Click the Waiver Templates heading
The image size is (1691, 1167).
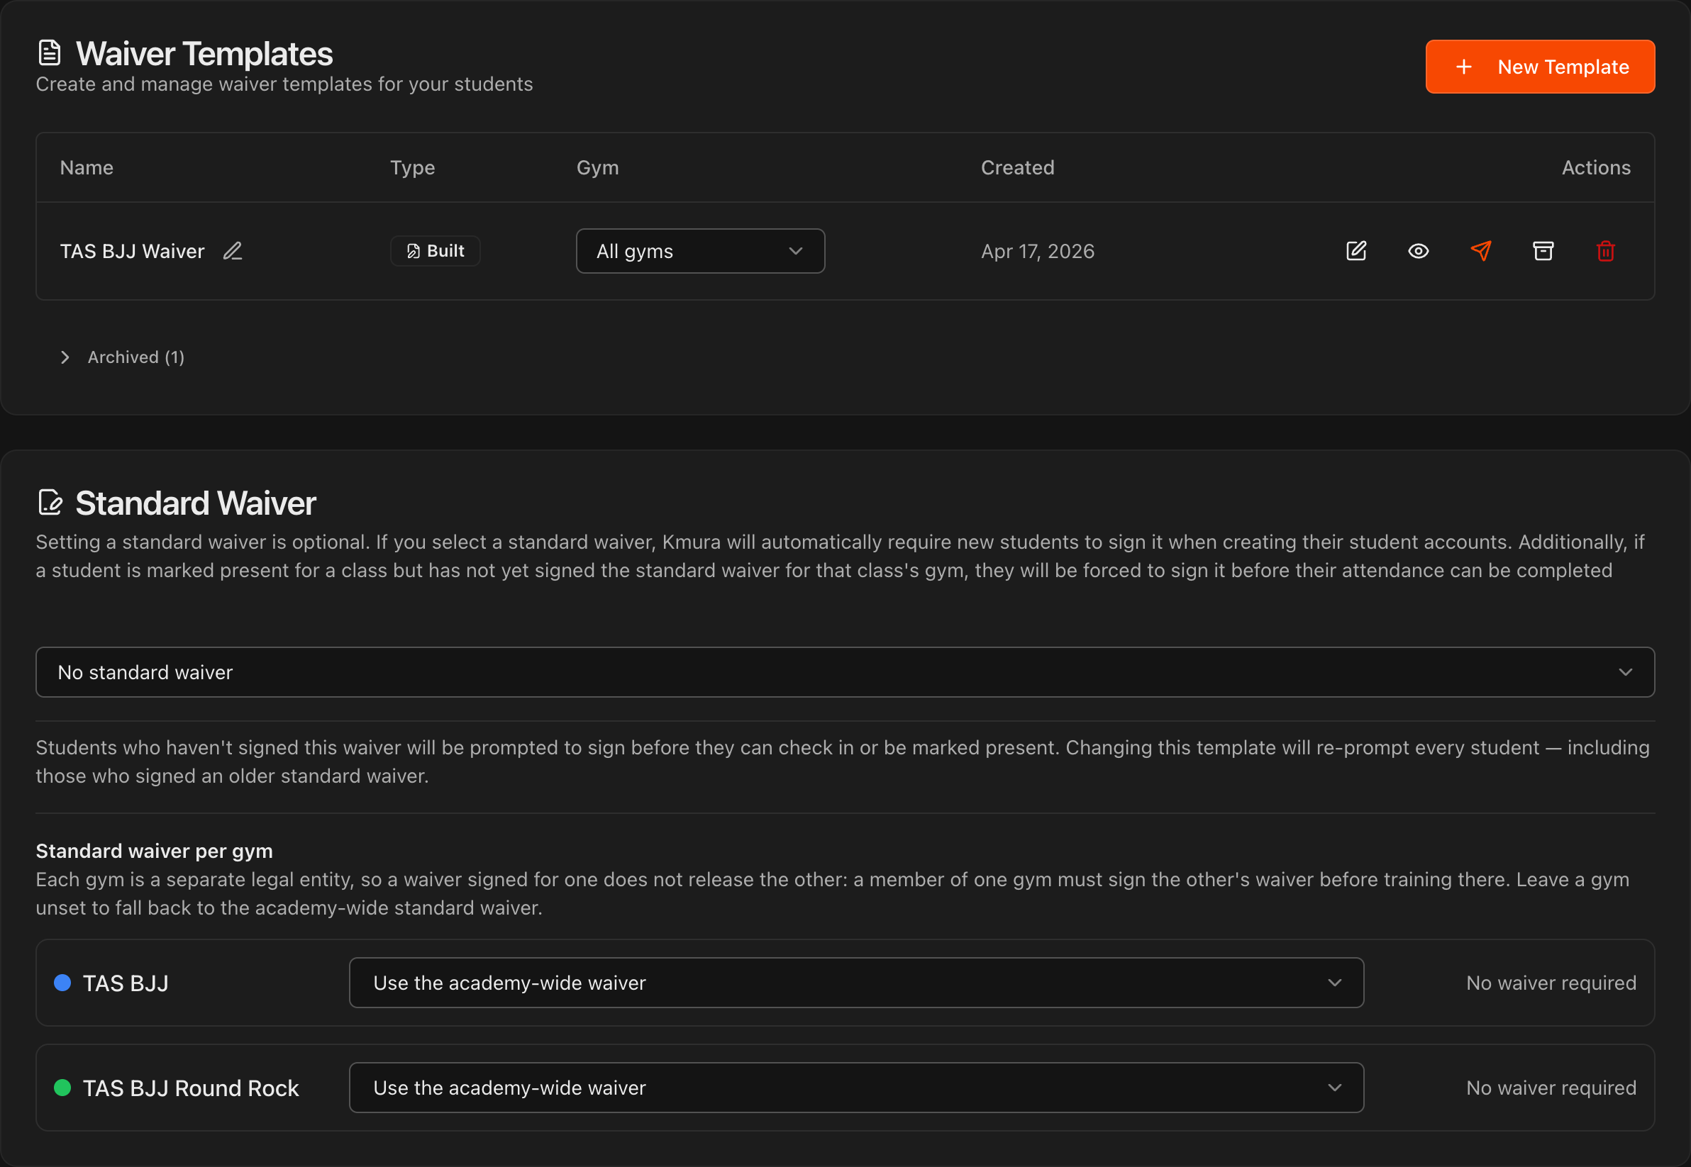point(204,53)
